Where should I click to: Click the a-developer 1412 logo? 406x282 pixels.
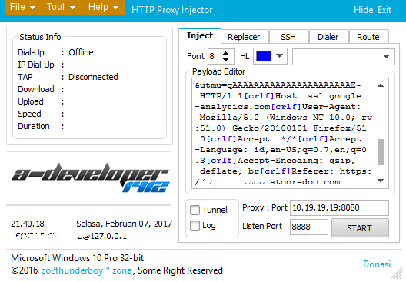(91, 177)
